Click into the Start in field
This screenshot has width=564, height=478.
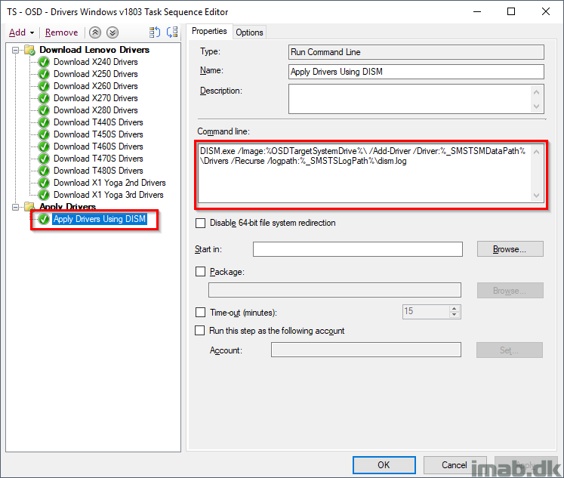click(358, 249)
